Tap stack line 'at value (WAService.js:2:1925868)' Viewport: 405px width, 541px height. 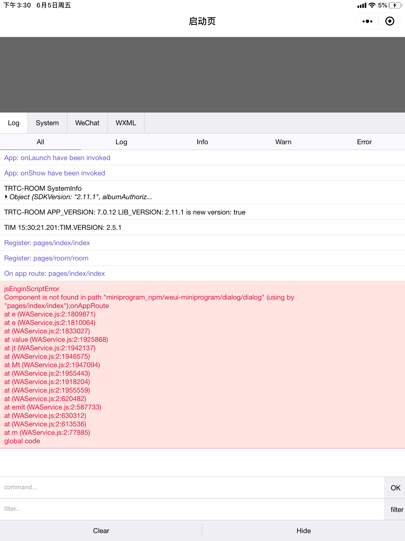[56, 339]
